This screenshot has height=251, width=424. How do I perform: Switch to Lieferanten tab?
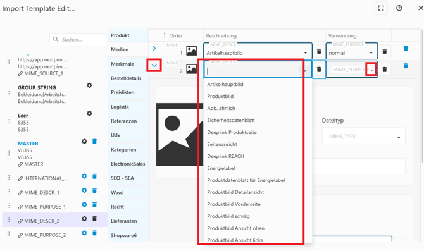pyautogui.click(x=128, y=221)
